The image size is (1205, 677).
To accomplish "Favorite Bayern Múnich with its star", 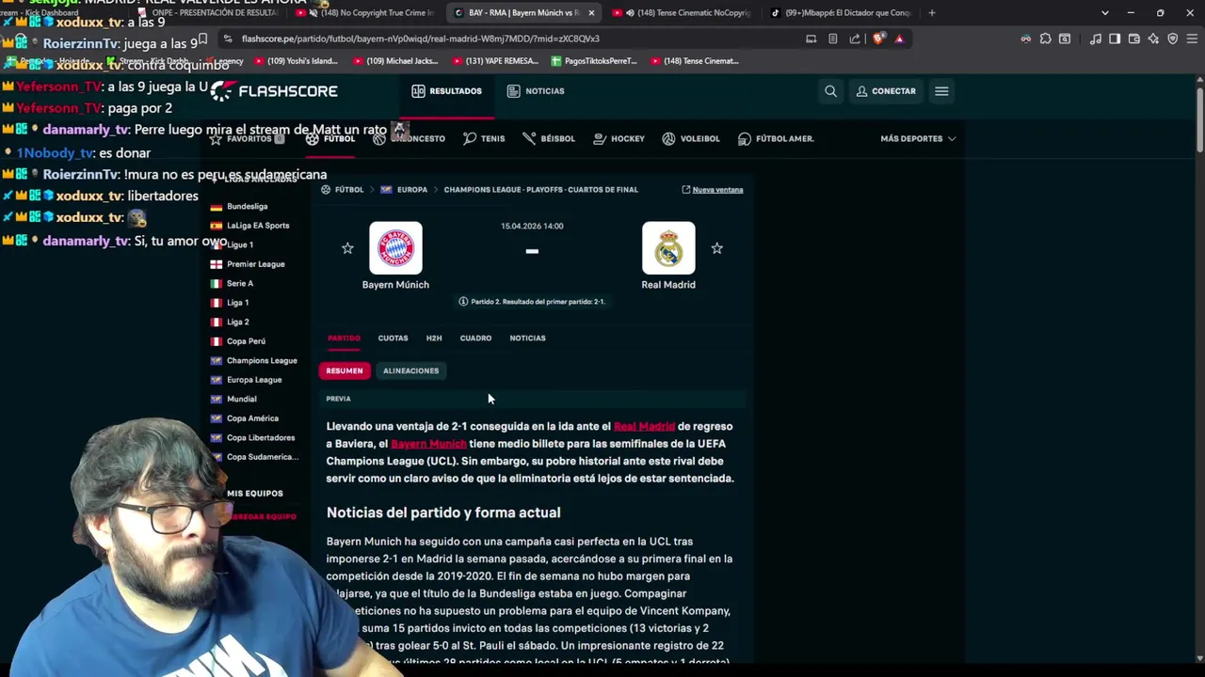I will [347, 248].
